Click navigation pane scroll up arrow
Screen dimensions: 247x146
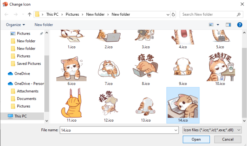tap(47, 33)
